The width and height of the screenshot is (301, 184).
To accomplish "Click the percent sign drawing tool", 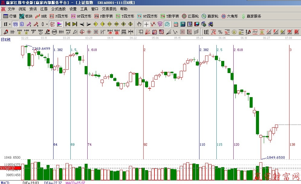I will pyautogui.click(x=220, y=32).
